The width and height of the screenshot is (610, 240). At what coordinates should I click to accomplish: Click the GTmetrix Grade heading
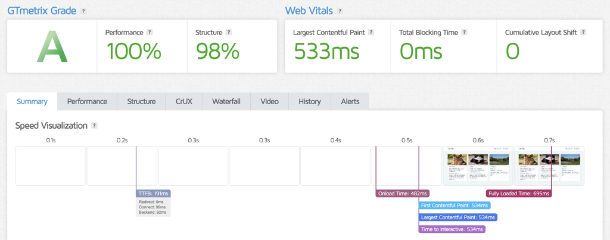[42, 11]
